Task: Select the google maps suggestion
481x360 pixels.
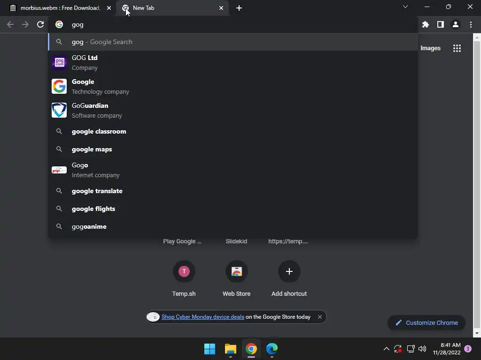Action: click(233, 149)
